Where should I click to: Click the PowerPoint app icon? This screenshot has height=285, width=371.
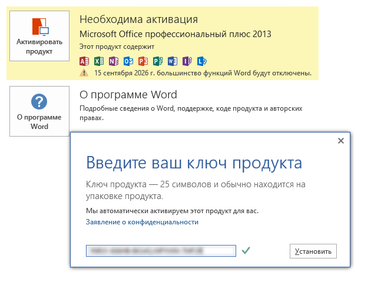(x=143, y=61)
